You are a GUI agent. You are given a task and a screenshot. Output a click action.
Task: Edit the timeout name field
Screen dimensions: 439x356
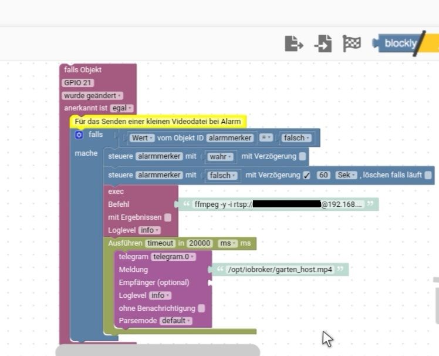[160, 243]
